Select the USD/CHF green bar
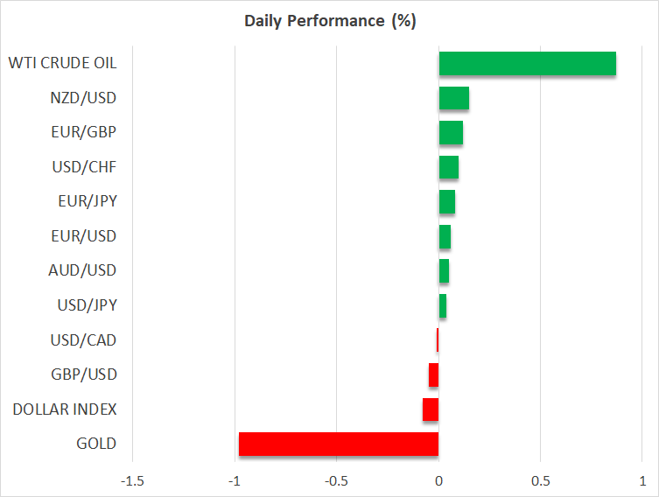 pyautogui.click(x=448, y=167)
